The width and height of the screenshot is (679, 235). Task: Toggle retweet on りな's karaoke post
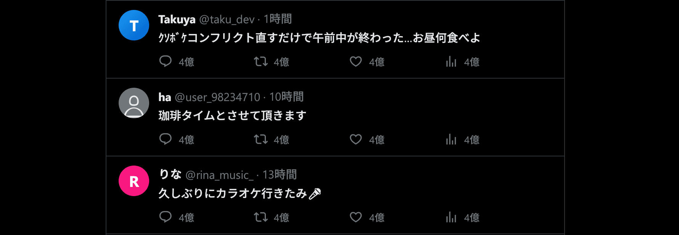tap(261, 217)
